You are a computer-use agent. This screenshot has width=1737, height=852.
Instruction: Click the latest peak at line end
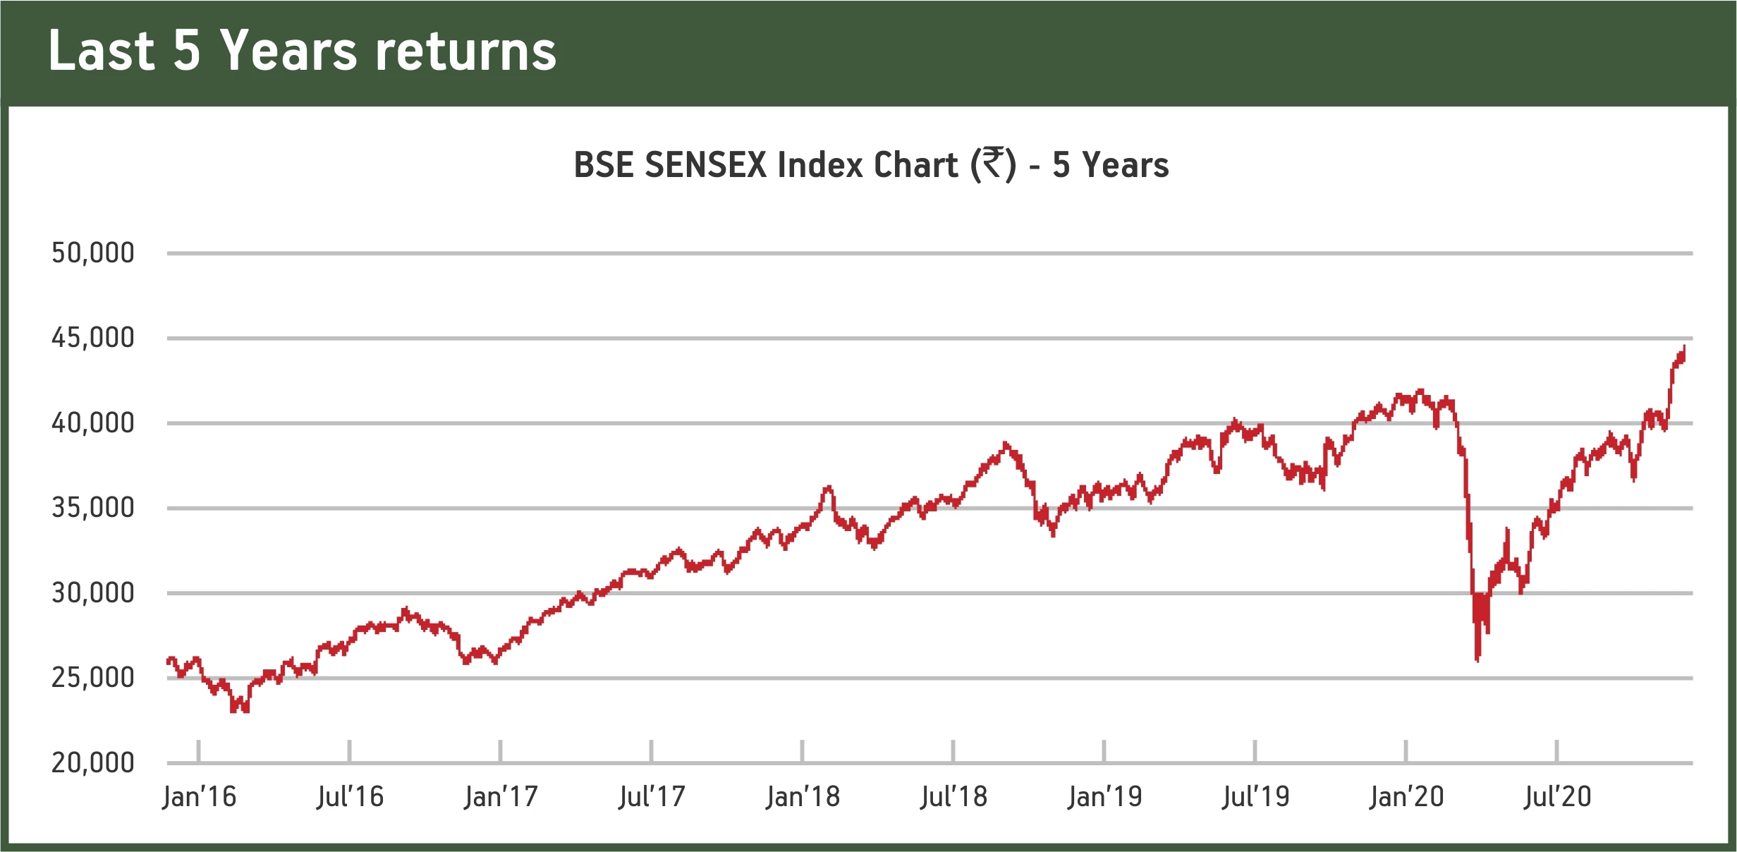click(x=1684, y=348)
